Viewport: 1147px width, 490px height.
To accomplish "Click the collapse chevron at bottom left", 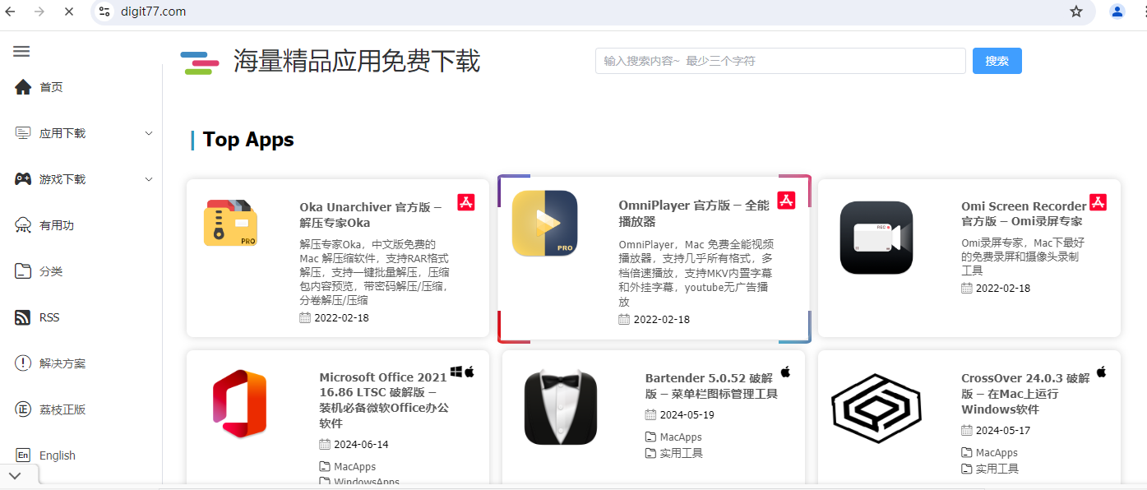I will tap(16, 475).
